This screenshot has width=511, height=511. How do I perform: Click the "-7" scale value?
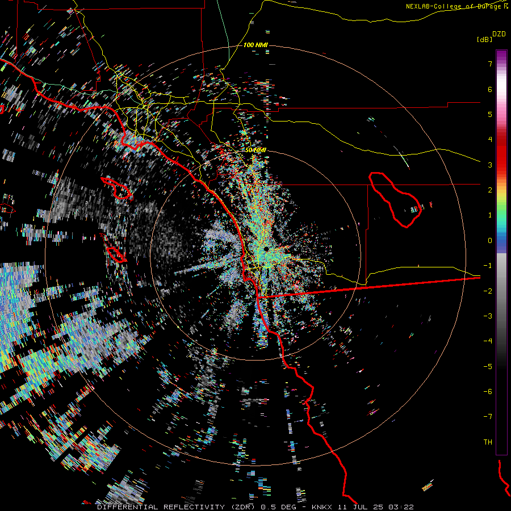(488, 417)
